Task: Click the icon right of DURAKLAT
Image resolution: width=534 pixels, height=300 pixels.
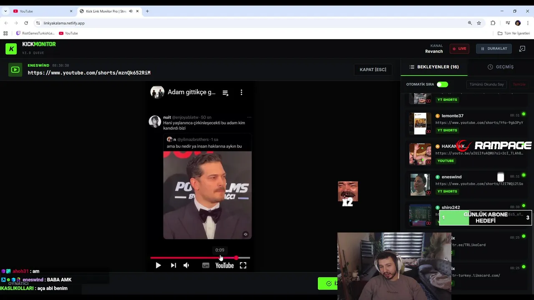Action: 522,49
